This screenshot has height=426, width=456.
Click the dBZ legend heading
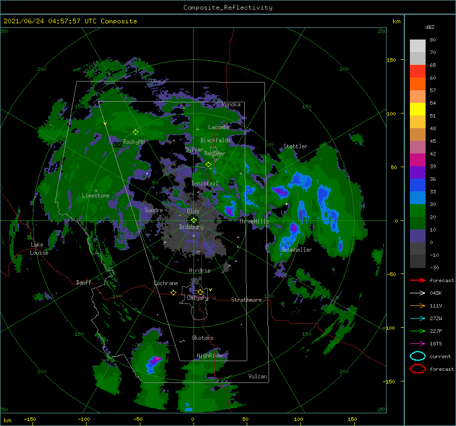click(430, 27)
